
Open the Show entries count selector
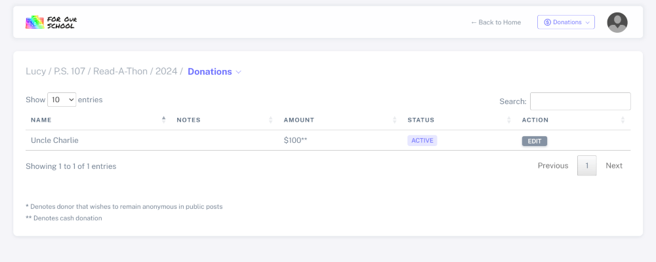(x=62, y=100)
